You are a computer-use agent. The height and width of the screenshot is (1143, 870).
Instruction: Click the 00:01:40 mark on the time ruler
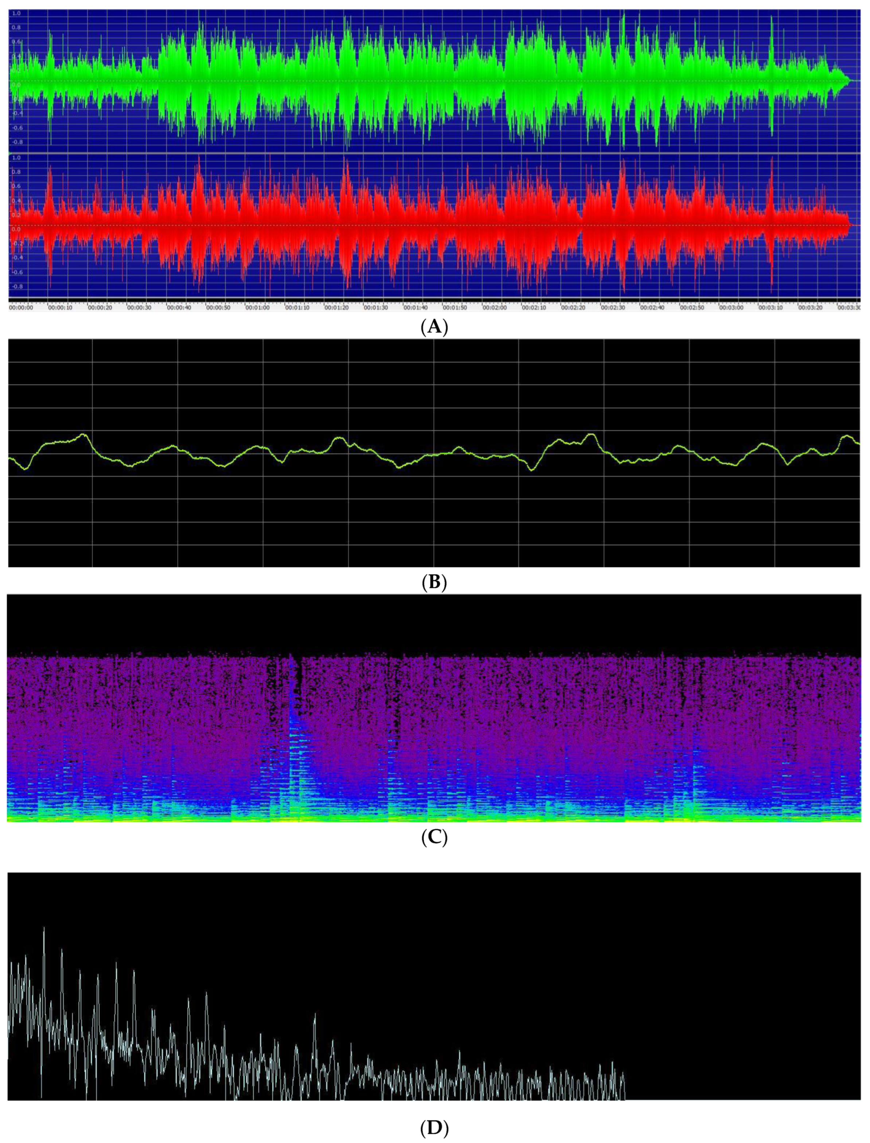pos(416,308)
